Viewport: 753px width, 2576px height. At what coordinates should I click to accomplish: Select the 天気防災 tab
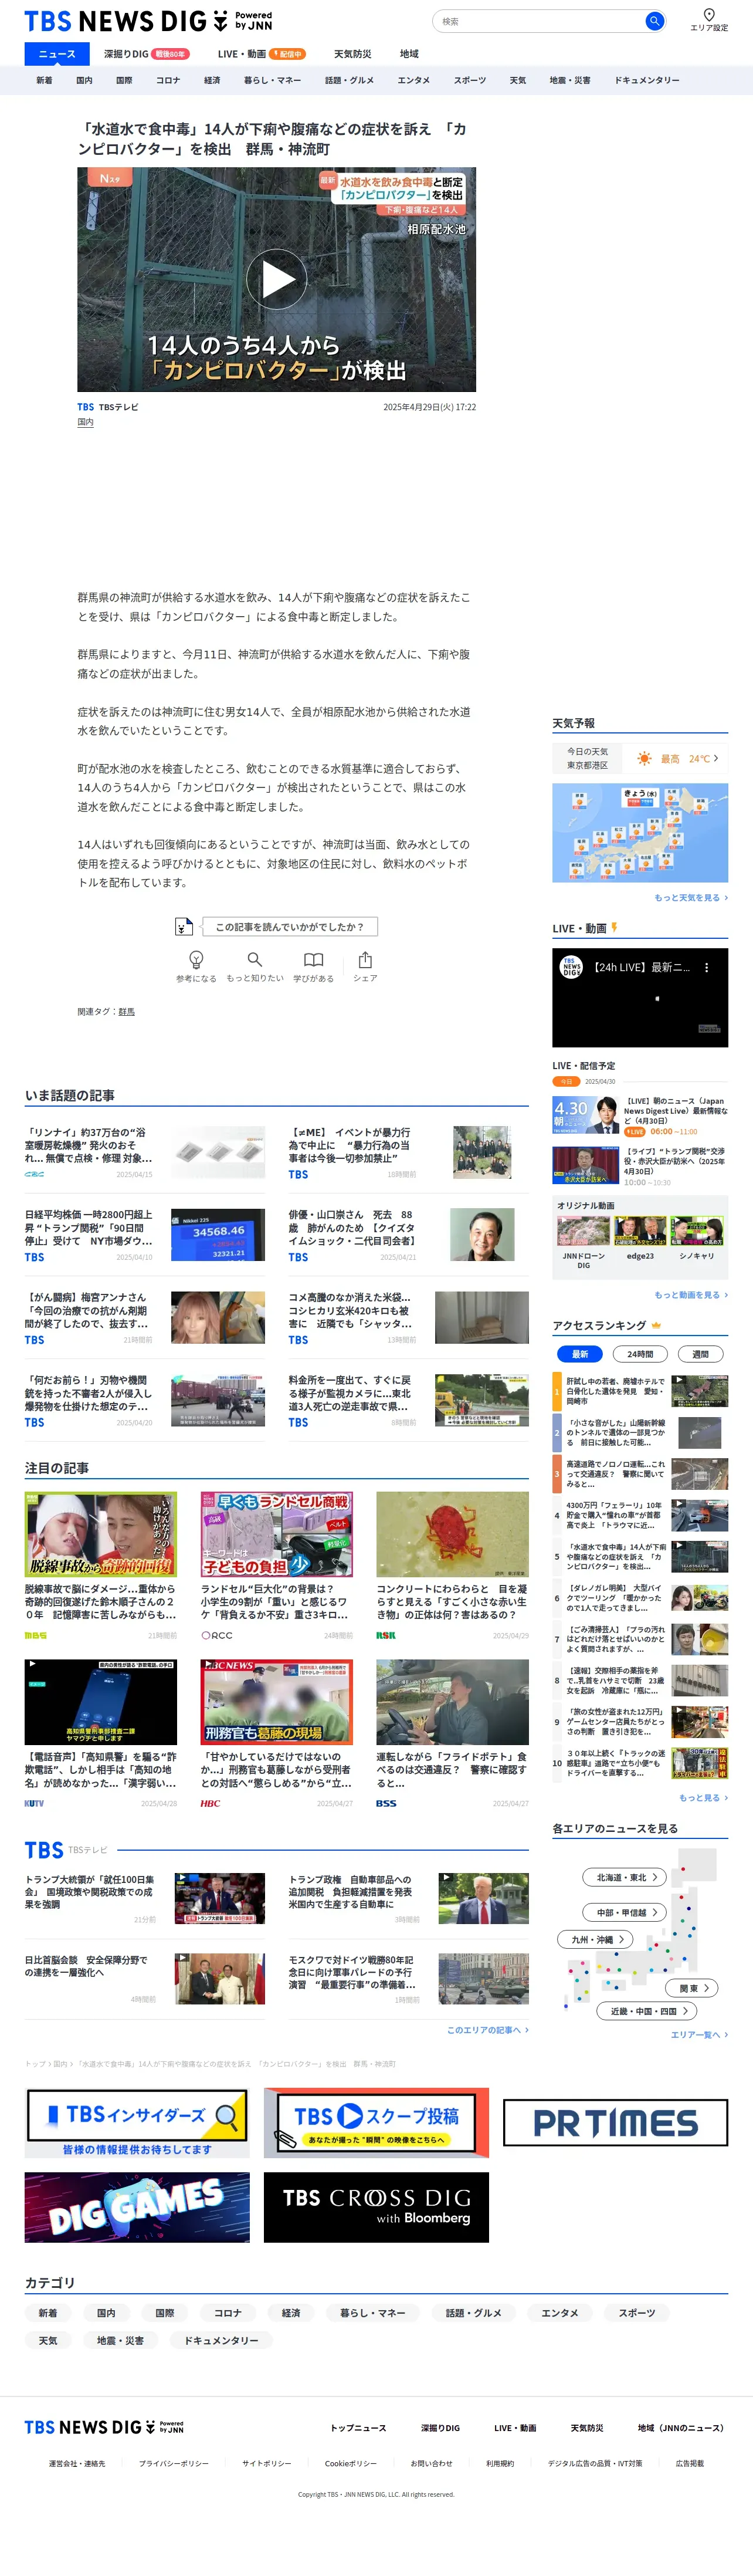(x=352, y=54)
